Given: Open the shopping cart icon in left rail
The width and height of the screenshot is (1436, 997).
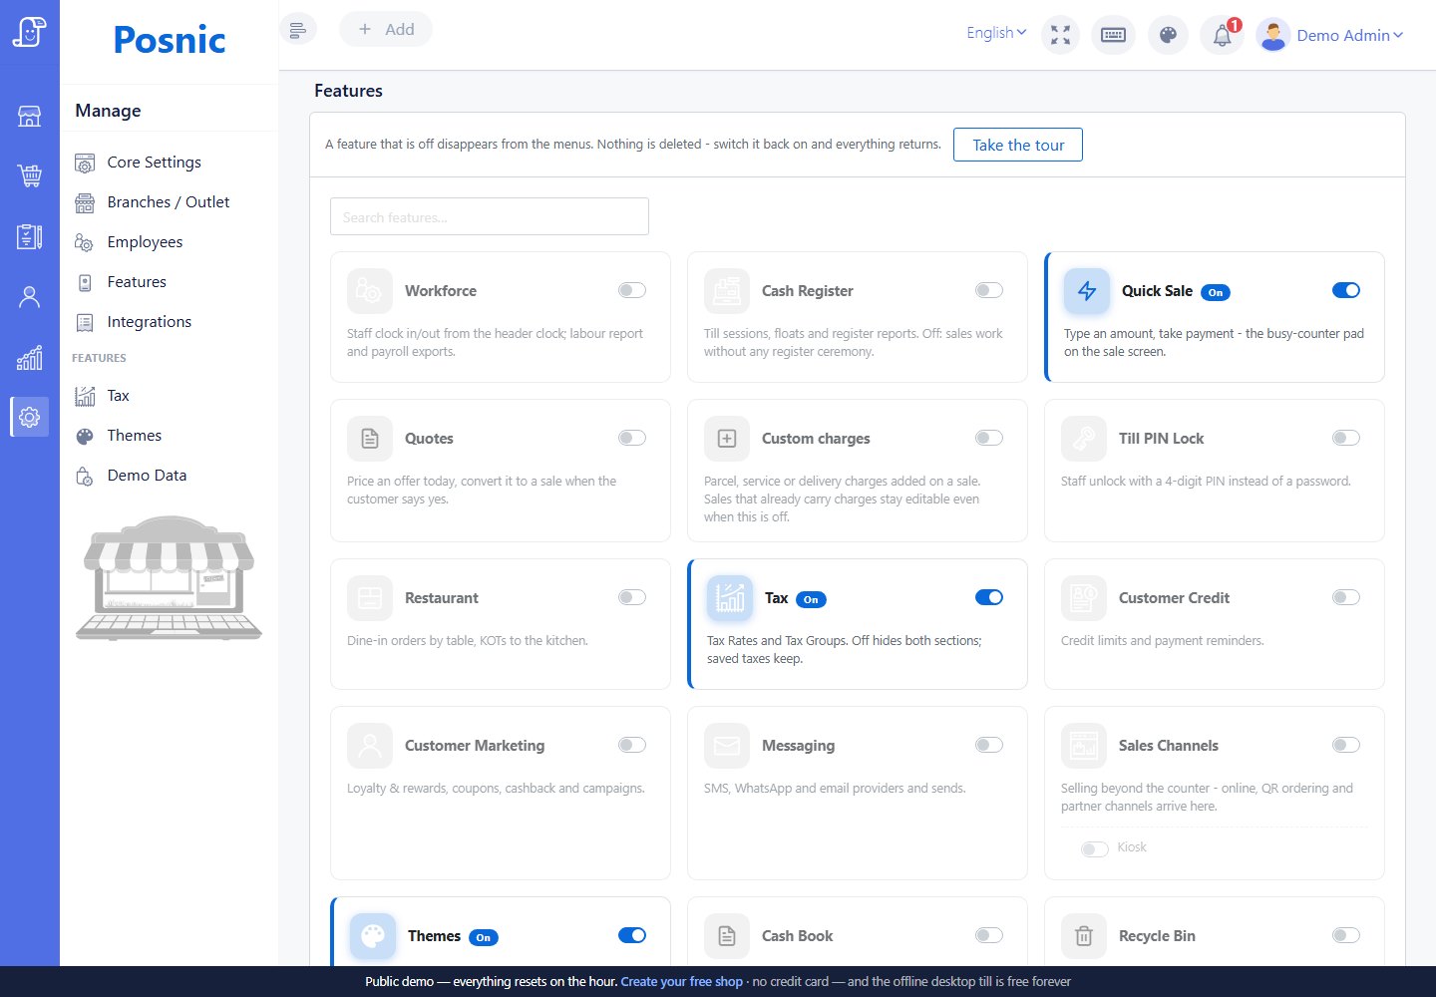Looking at the screenshot, I should coord(30,176).
